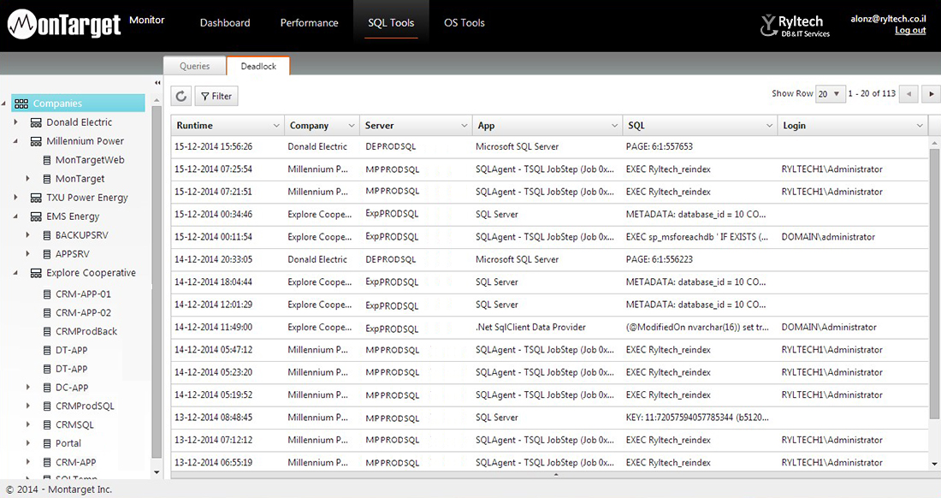Click the server icon beside CRMProdSQL

pyautogui.click(x=47, y=406)
